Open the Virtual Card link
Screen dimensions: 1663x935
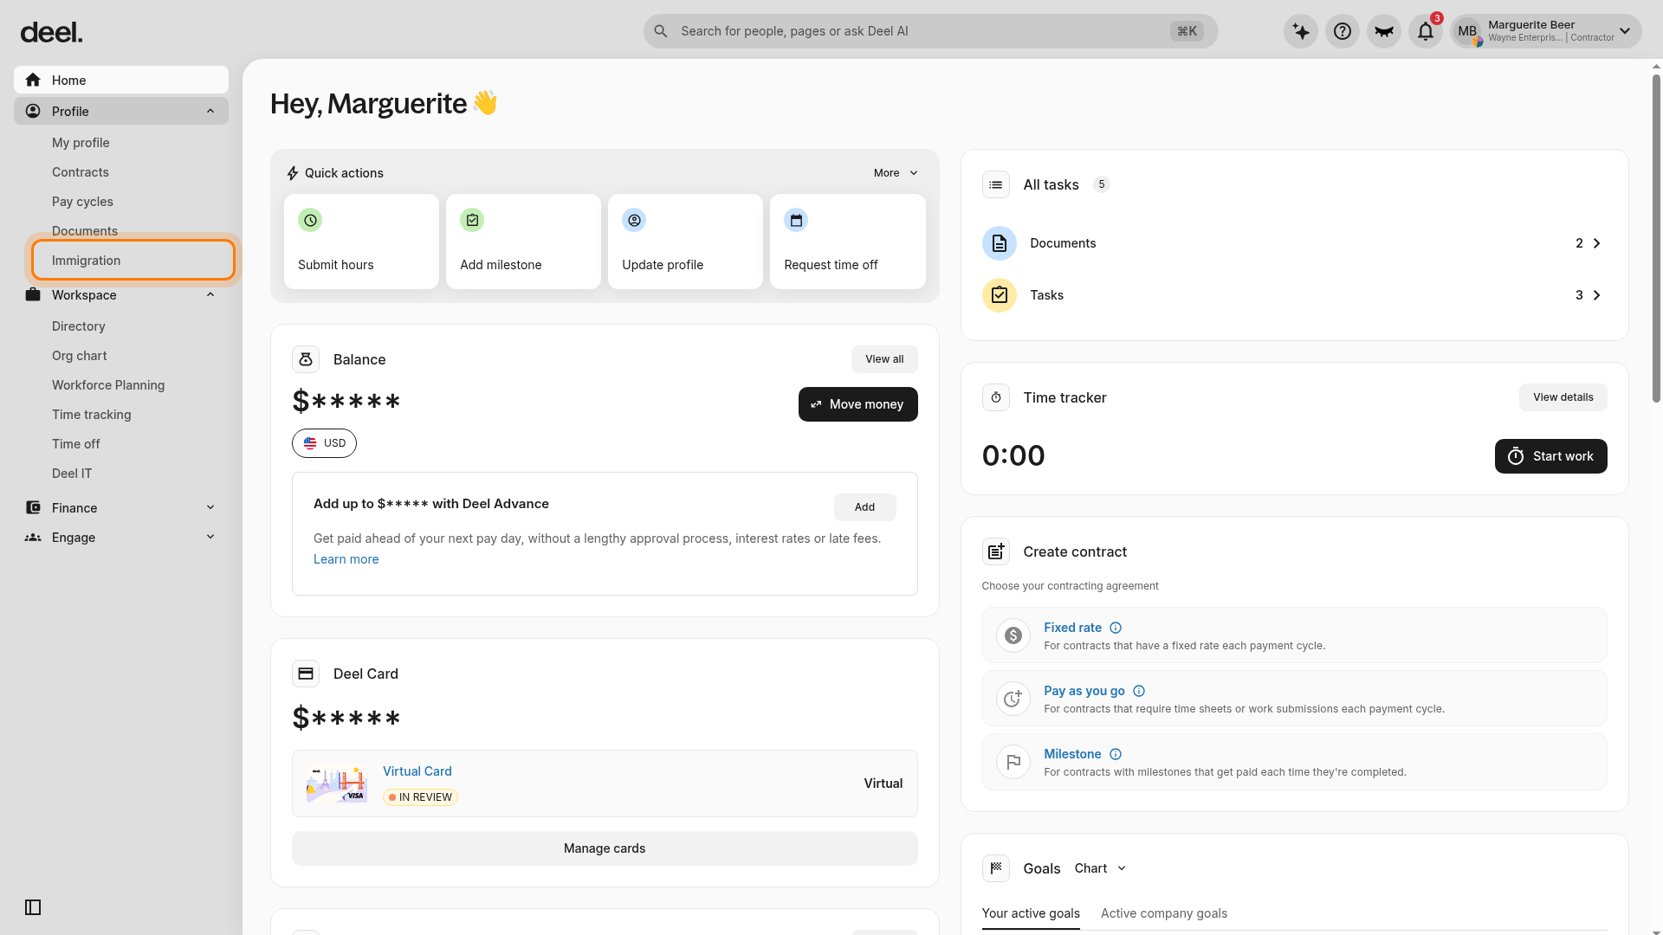(417, 771)
